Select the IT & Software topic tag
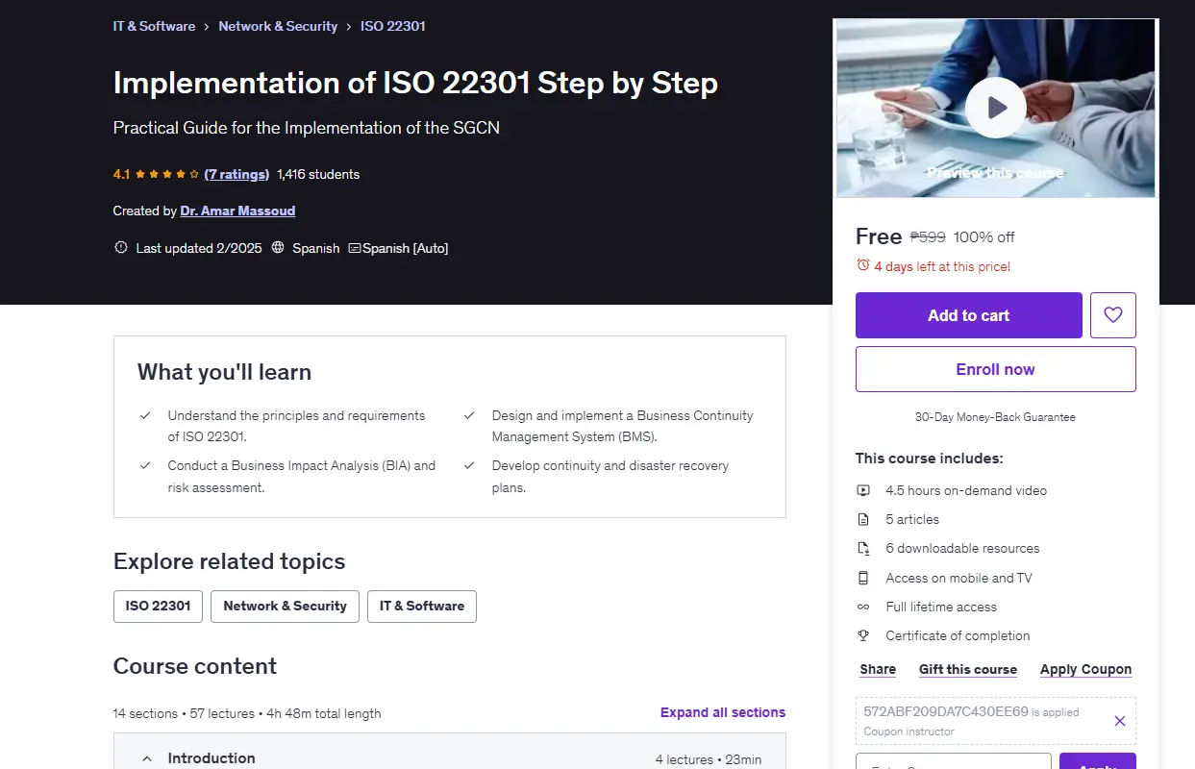 click(422, 607)
